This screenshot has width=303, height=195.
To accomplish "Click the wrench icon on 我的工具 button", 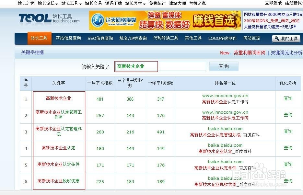I will pyautogui.click(x=276, y=39).
